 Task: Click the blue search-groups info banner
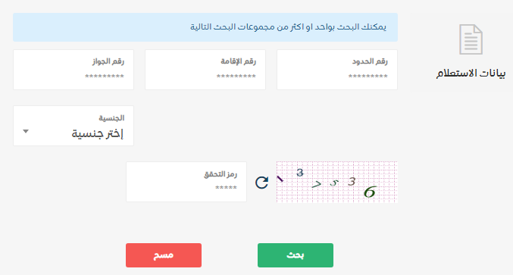click(x=205, y=27)
